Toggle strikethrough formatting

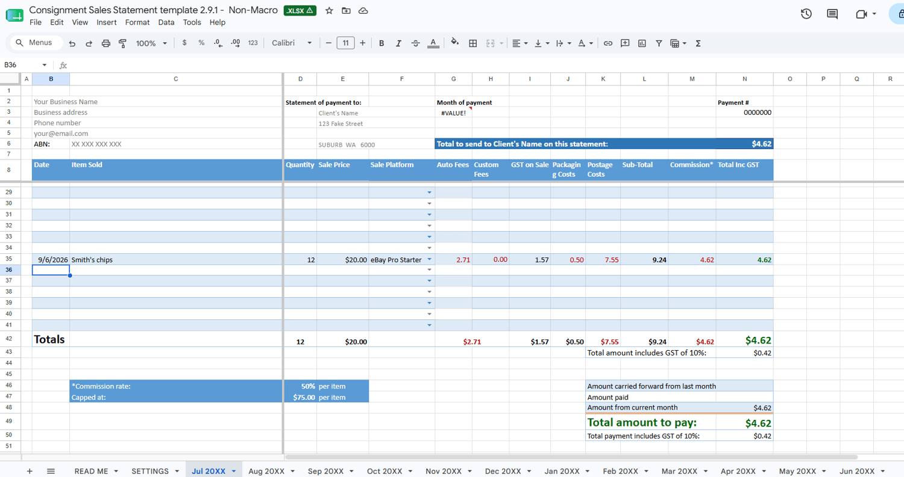(415, 43)
